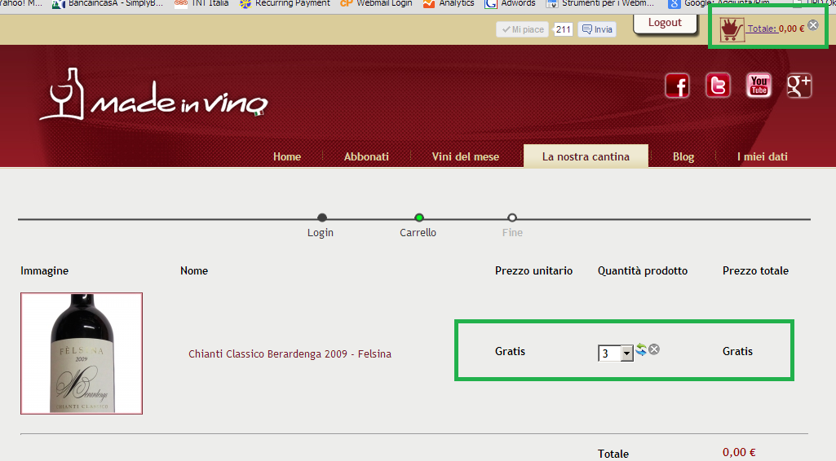Click the Made in Vino logo
This screenshot has width=836, height=461.
click(153, 94)
